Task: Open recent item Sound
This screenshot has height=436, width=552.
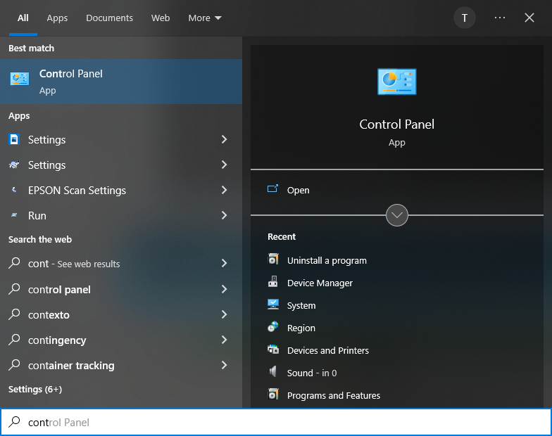Action: tap(311, 373)
